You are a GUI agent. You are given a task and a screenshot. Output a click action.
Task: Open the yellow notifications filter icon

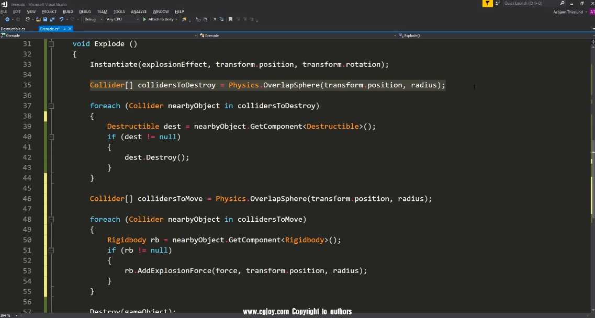(x=487, y=3)
